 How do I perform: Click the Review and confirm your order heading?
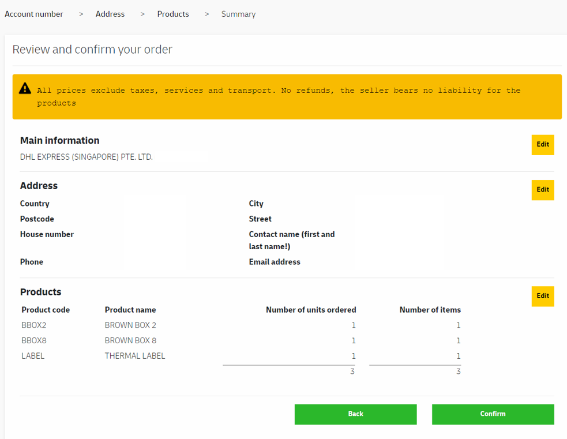point(92,50)
